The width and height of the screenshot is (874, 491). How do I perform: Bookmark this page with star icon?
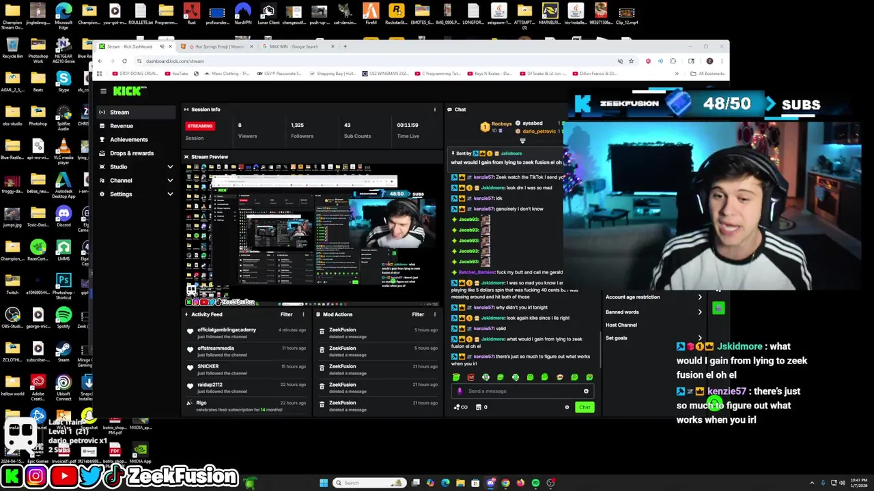(x=631, y=61)
